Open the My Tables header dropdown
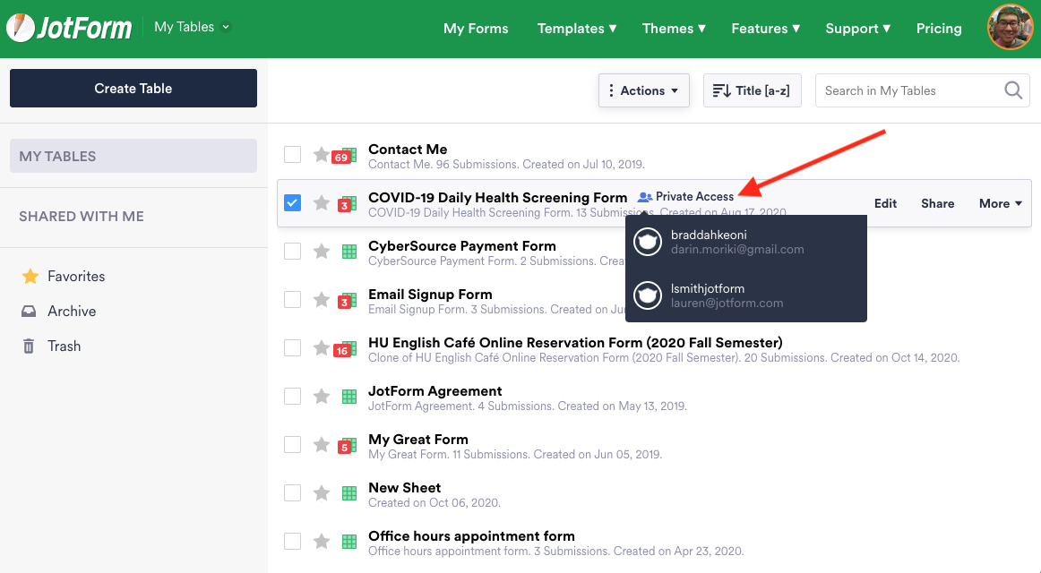Image resolution: width=1041 pixels, height=573 pixels. pos(192,27)
